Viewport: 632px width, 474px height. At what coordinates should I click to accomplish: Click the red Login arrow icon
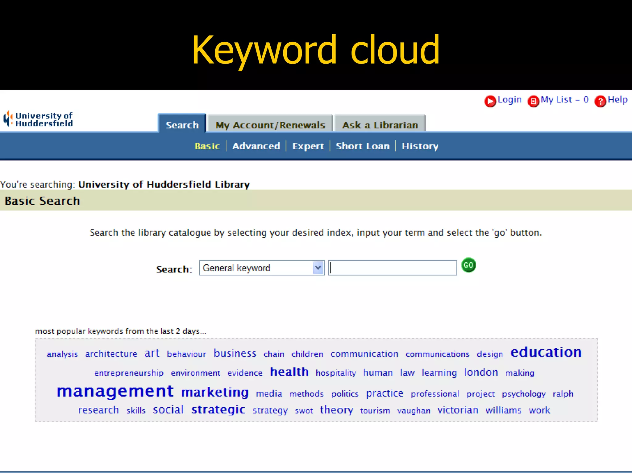(x=490, y=101)
